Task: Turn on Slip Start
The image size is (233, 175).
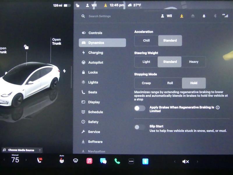Action: coord(140,127)
